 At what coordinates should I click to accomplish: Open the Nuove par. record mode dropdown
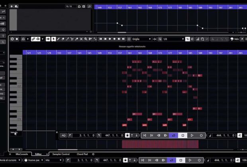(34, 160)
